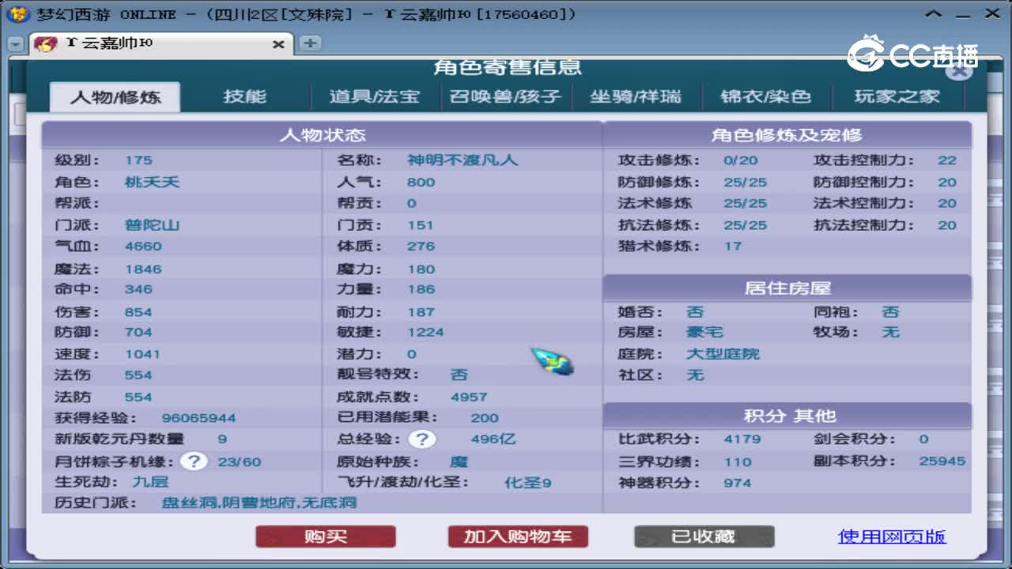This screenshot has width=1012, height=569.
Task: Click the 猎术修炼 value 17
Action: 733,247
